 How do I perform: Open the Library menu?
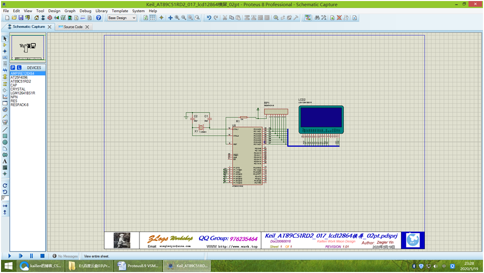(101, 11)
